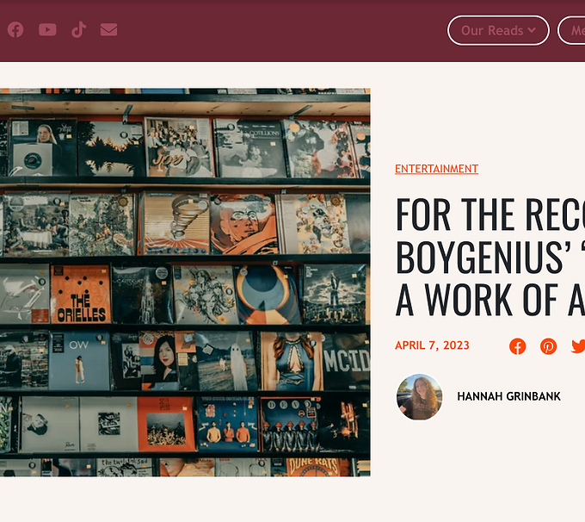Open the ENTERTAINMENT category link
The width and height of the screenshot is (585, 522).
[x=436, y=169]
